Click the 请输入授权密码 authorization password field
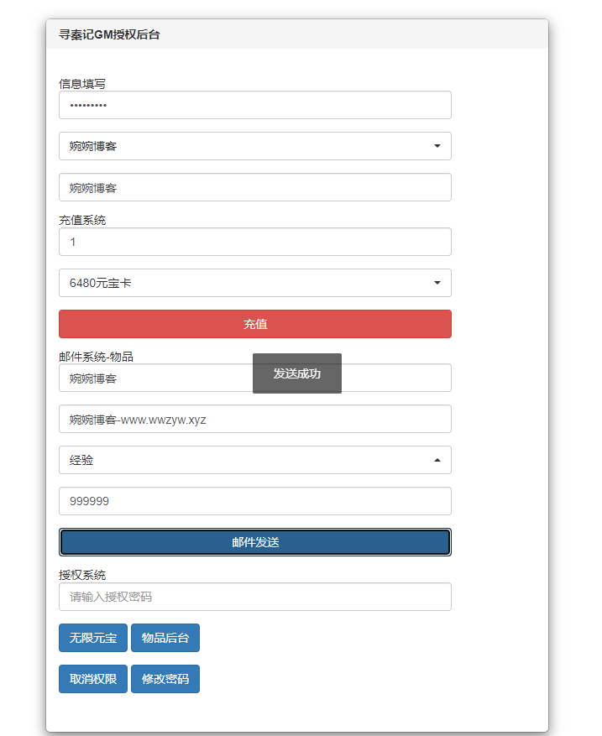The height and width of the screenshot is (736, 602). pos(254,597)
